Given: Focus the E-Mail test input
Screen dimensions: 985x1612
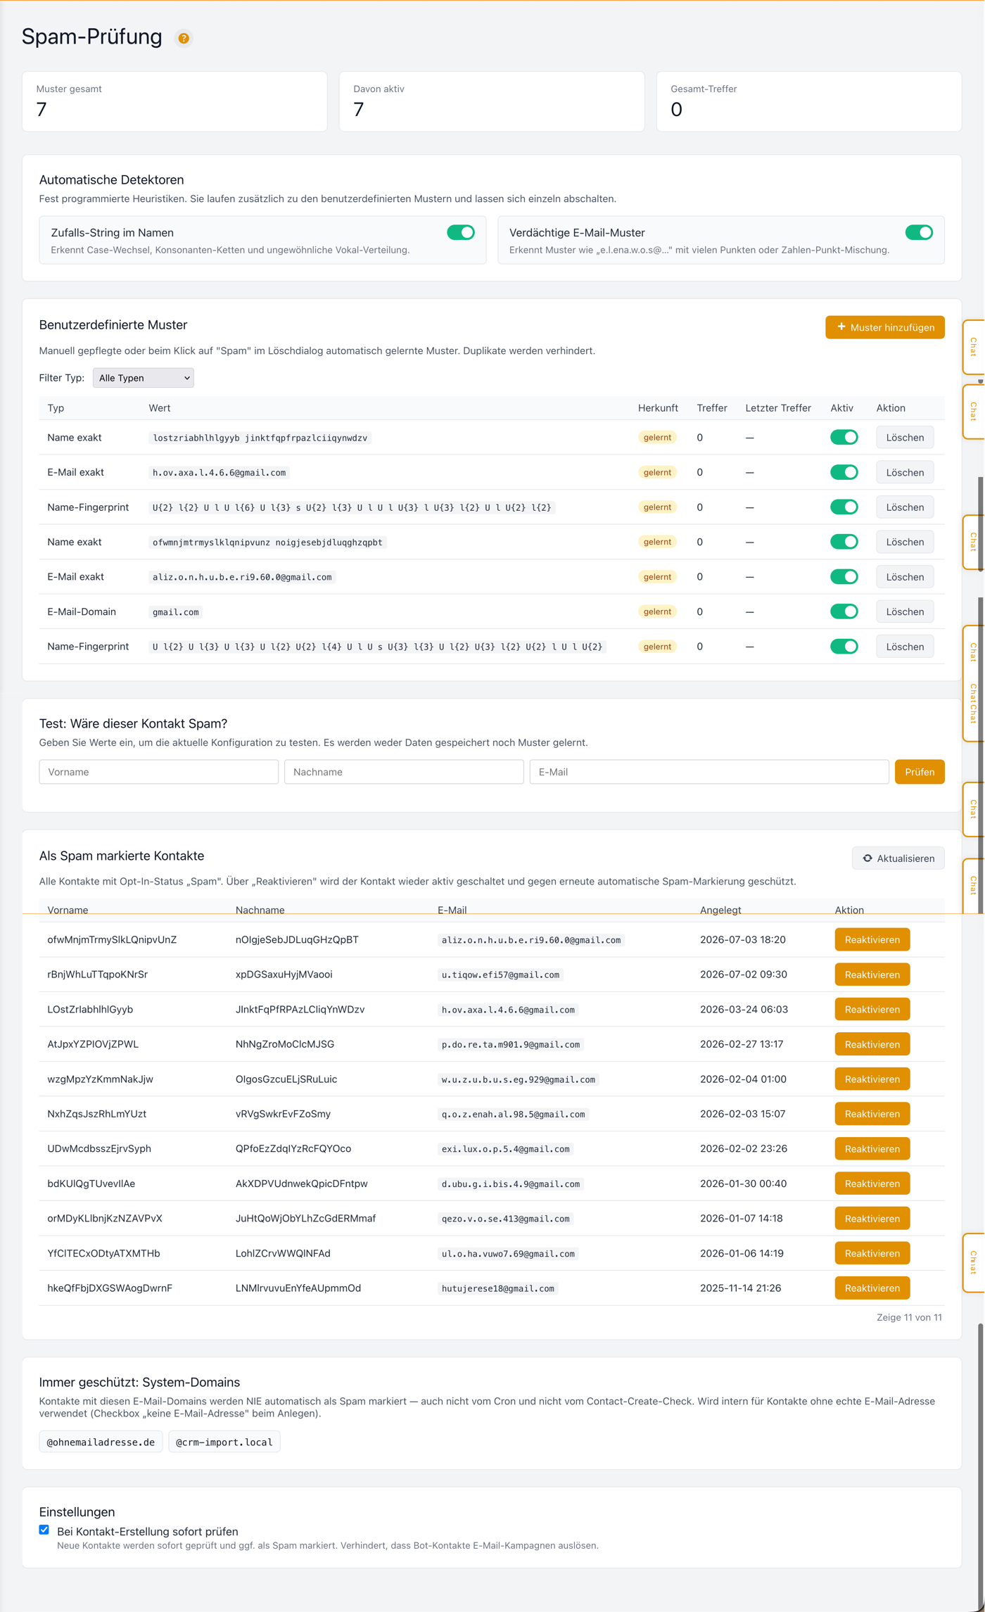Looking at the screenshot, I should [x=709, y=772].
